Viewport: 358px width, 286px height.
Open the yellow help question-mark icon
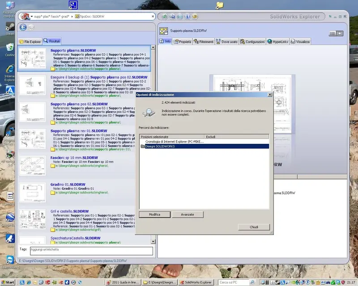tap(195, 17)
